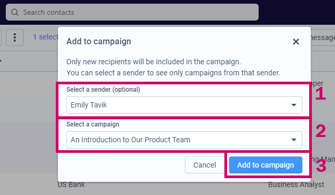Focus the Search contacts field

click(132, 12)
